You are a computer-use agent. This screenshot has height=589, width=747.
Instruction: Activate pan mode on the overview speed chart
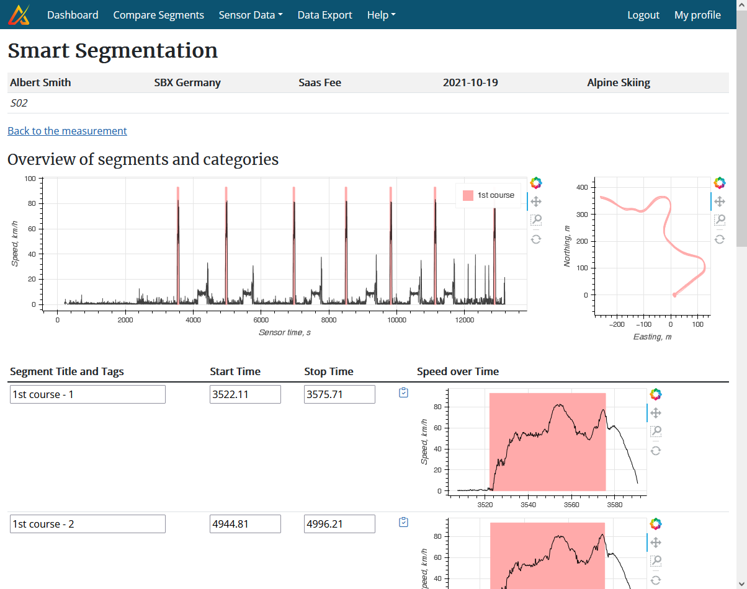point(535,201)
